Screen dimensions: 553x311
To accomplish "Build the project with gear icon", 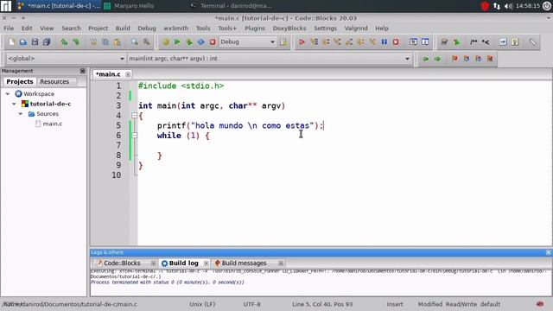I will [x=165, y=42].
